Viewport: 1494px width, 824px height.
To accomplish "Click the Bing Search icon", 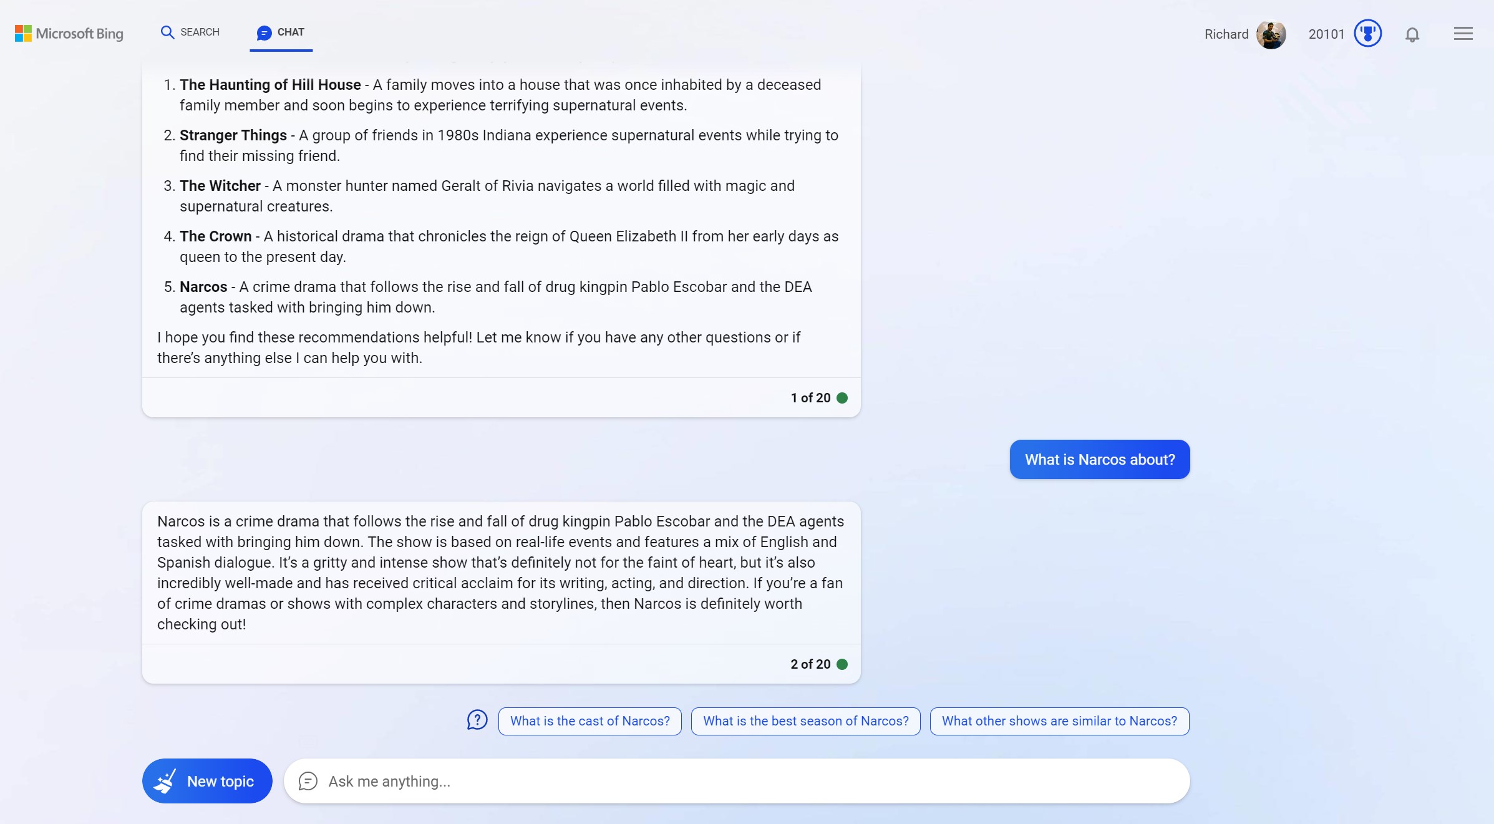I will pyautogui.click(x=165, y=31).
